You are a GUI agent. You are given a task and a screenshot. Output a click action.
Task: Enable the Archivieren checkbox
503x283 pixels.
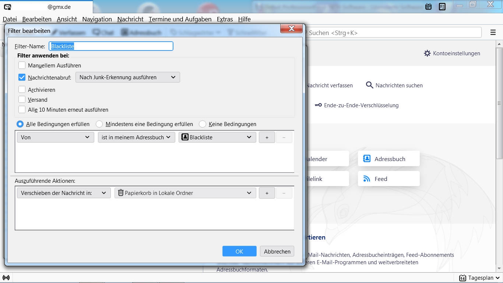tap(22, 90)
